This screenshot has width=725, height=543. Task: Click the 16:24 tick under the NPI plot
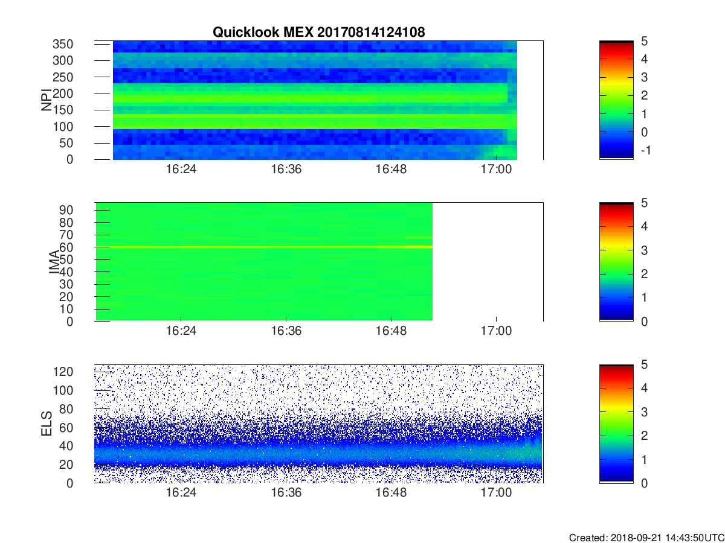[181, 170]
